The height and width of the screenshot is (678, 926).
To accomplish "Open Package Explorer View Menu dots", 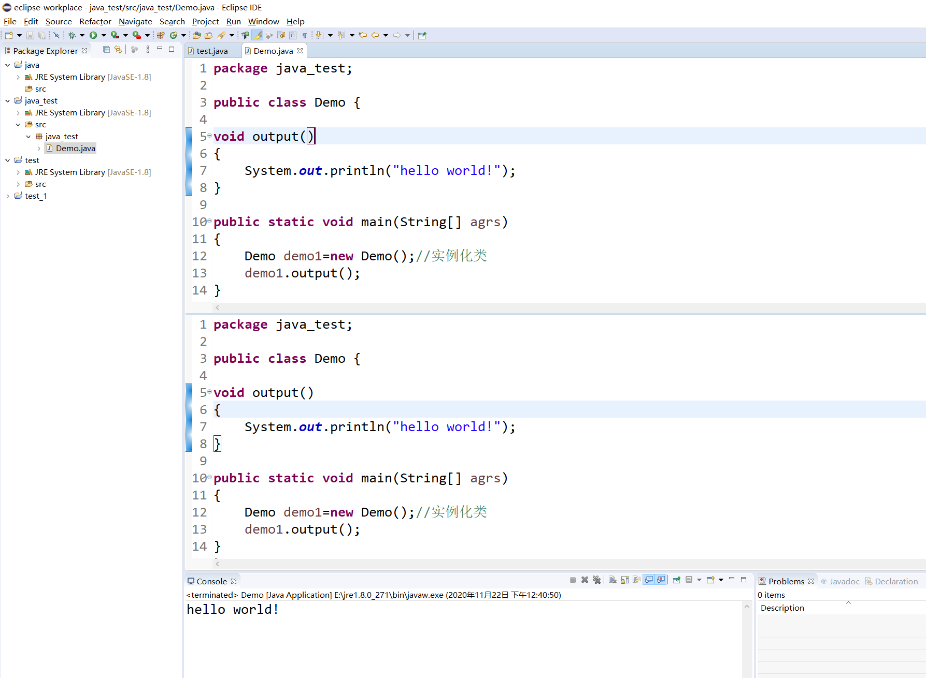I will pyautogui.click(x=148, y=49).
